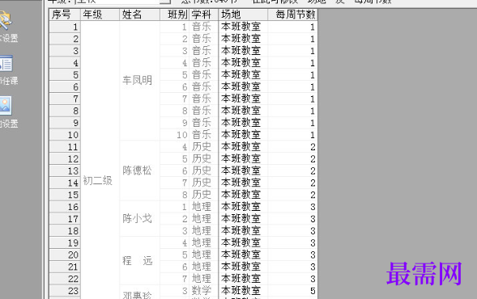The width and height of the screenshot is (477, 299).
Task: Click 历史 subject cell in row 11
Action: pos(204,146)
